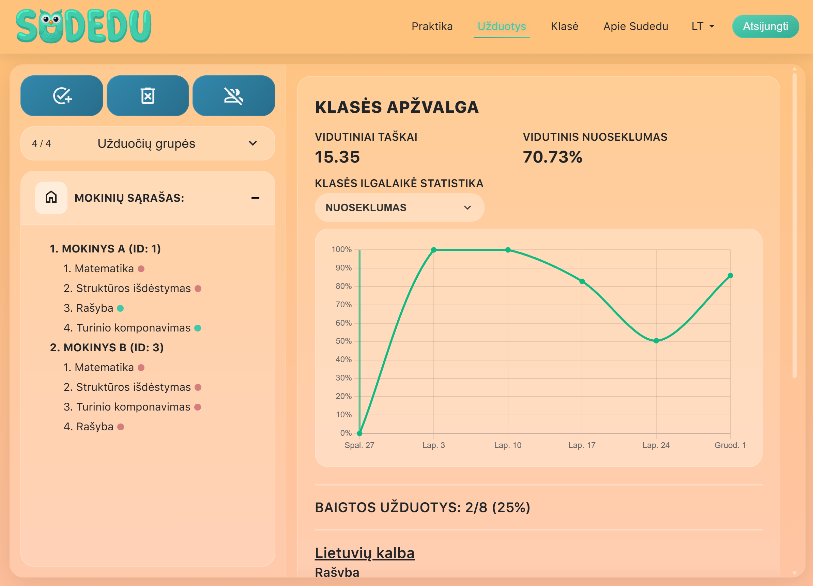Viewport: 813px width, 586px height.
Task: Open the Praktika navigation item
Action: click(432, 26)
